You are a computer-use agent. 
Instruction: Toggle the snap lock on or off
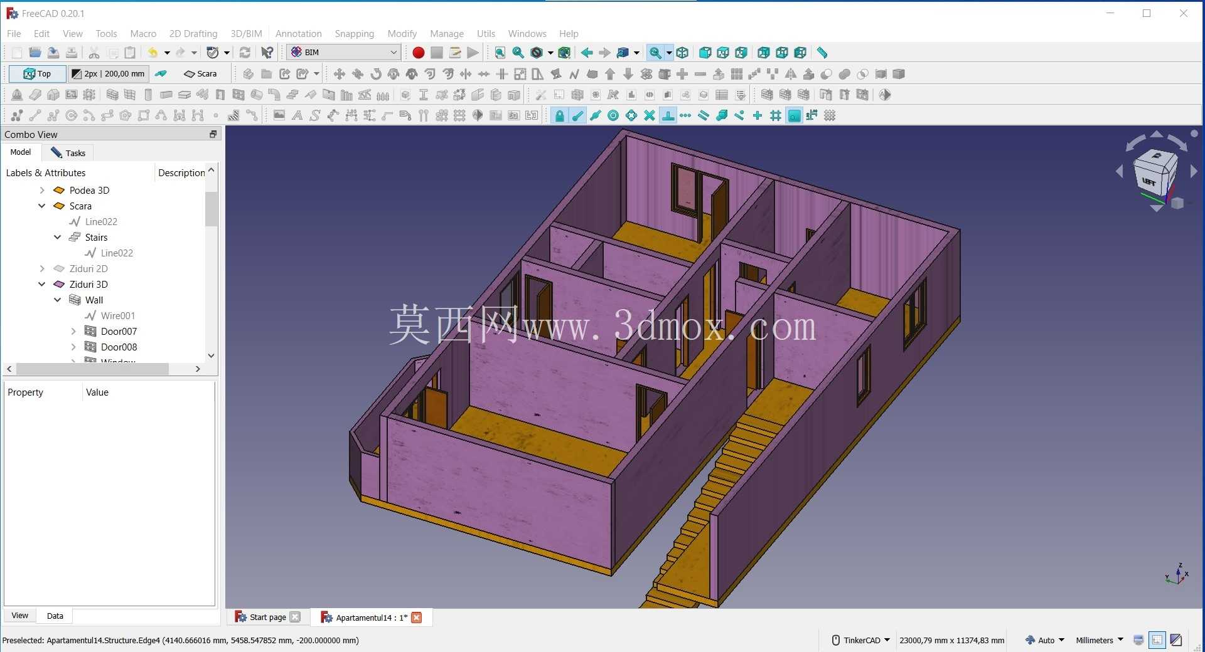click(x=559, y=115)
